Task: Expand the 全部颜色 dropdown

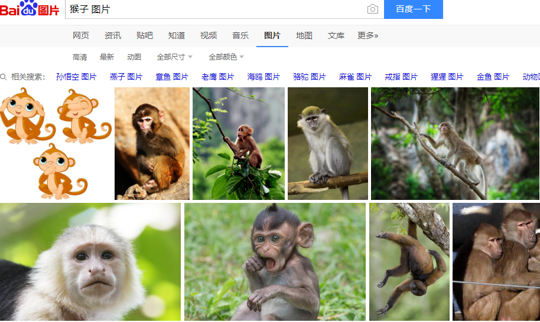Action: tap(226, 57)
